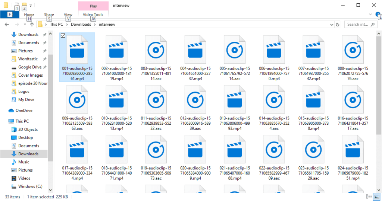Select video file 015-audioclip ending 3738.mp4
382x201 pixels.
pyautogui.click(x=313, y=108)
